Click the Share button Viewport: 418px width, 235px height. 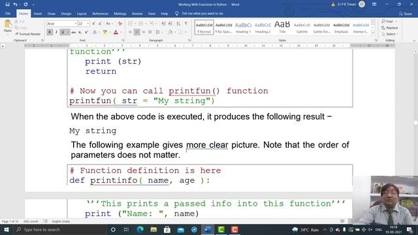[406, 14]
